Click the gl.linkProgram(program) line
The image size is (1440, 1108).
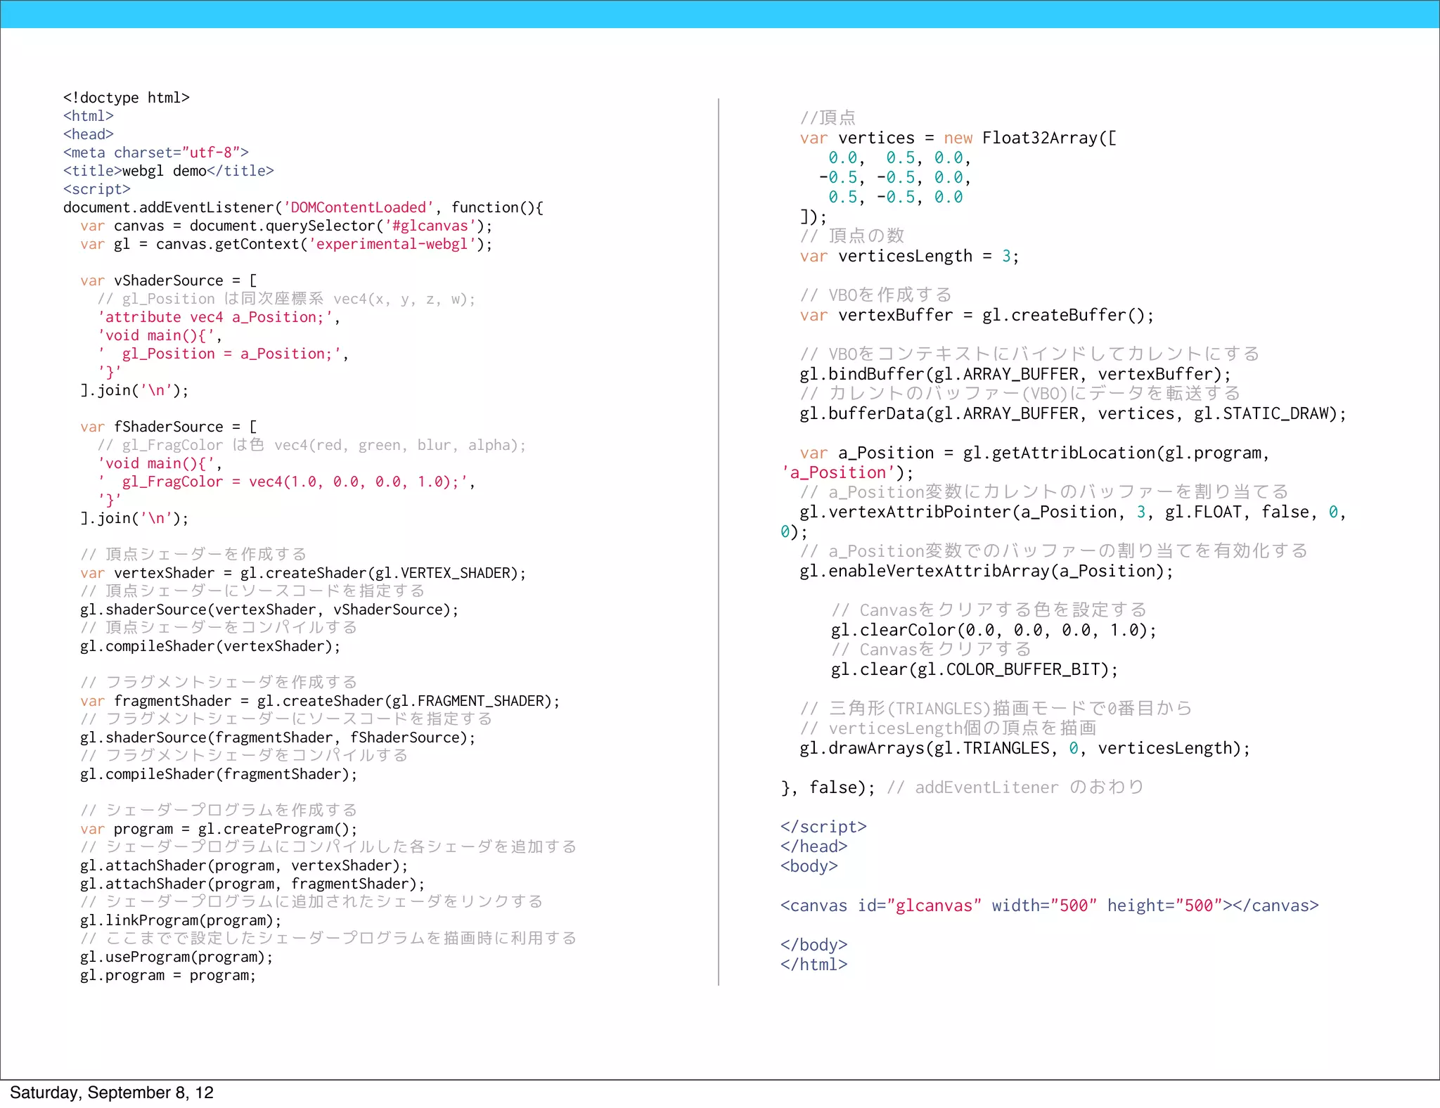tap(181, 920)
